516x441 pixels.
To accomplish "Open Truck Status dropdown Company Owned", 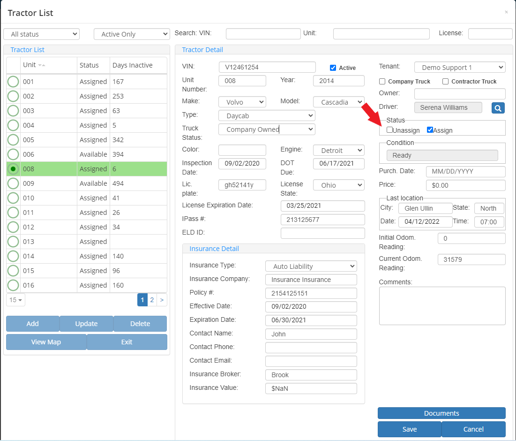I will 267,129.
